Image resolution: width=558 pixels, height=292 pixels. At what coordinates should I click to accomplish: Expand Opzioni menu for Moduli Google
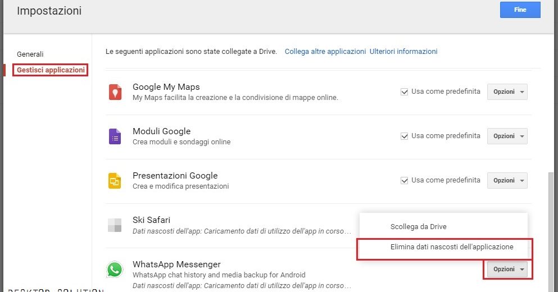507,136
